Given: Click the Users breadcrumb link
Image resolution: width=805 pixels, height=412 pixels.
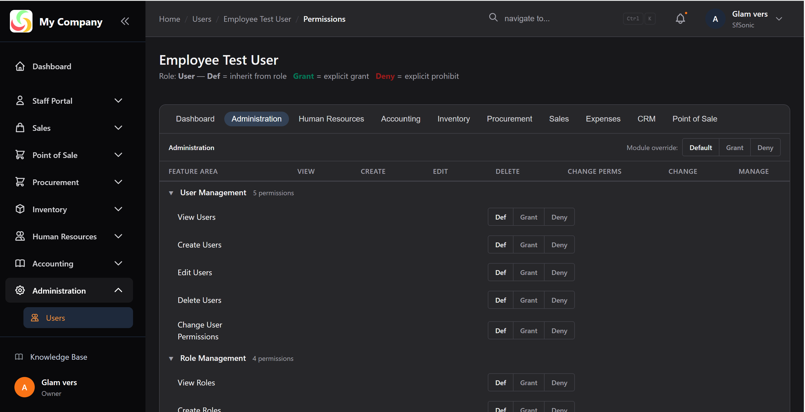Looking at the screenshot, I should pyautogui.click(x=202, y=19).
